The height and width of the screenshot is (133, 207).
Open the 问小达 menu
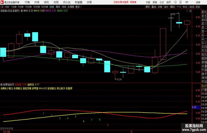tap(67, 2)
